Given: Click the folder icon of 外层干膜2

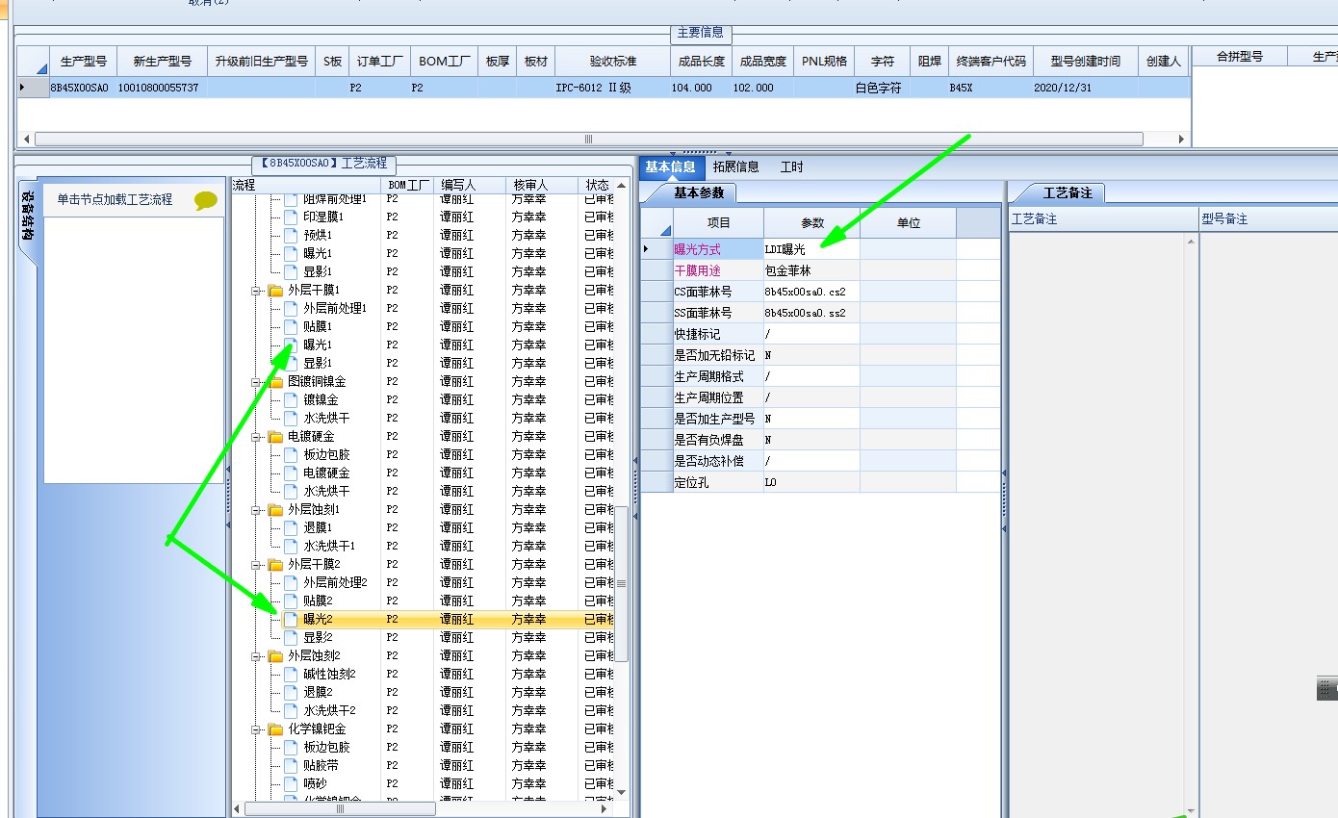Looking at the screenshot, I should coord(275,564).
